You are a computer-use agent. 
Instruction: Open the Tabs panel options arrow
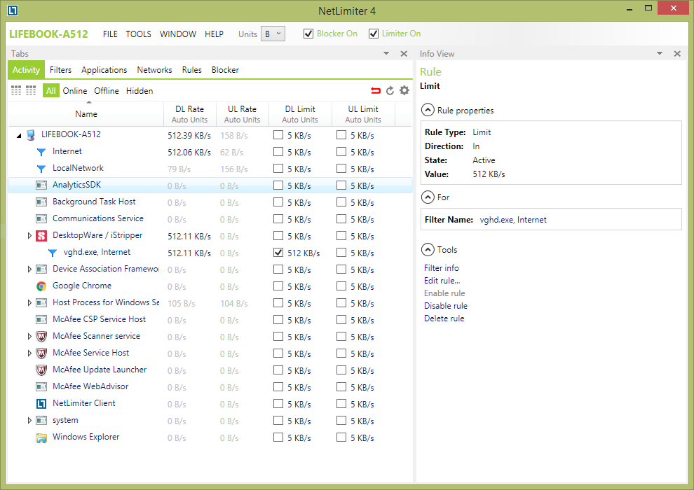pos(386,53)
